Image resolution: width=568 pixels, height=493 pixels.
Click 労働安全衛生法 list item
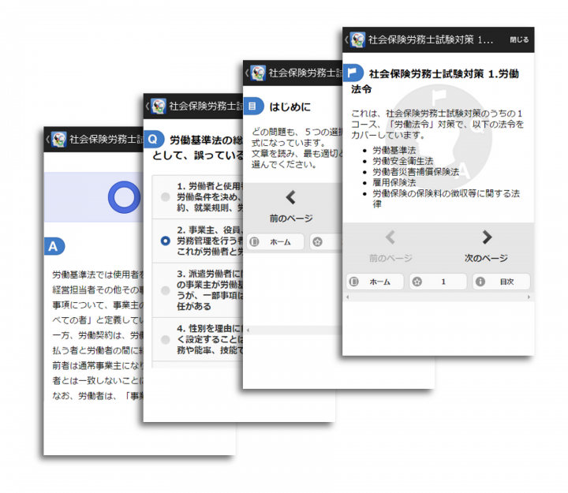[x=403, y=161]
